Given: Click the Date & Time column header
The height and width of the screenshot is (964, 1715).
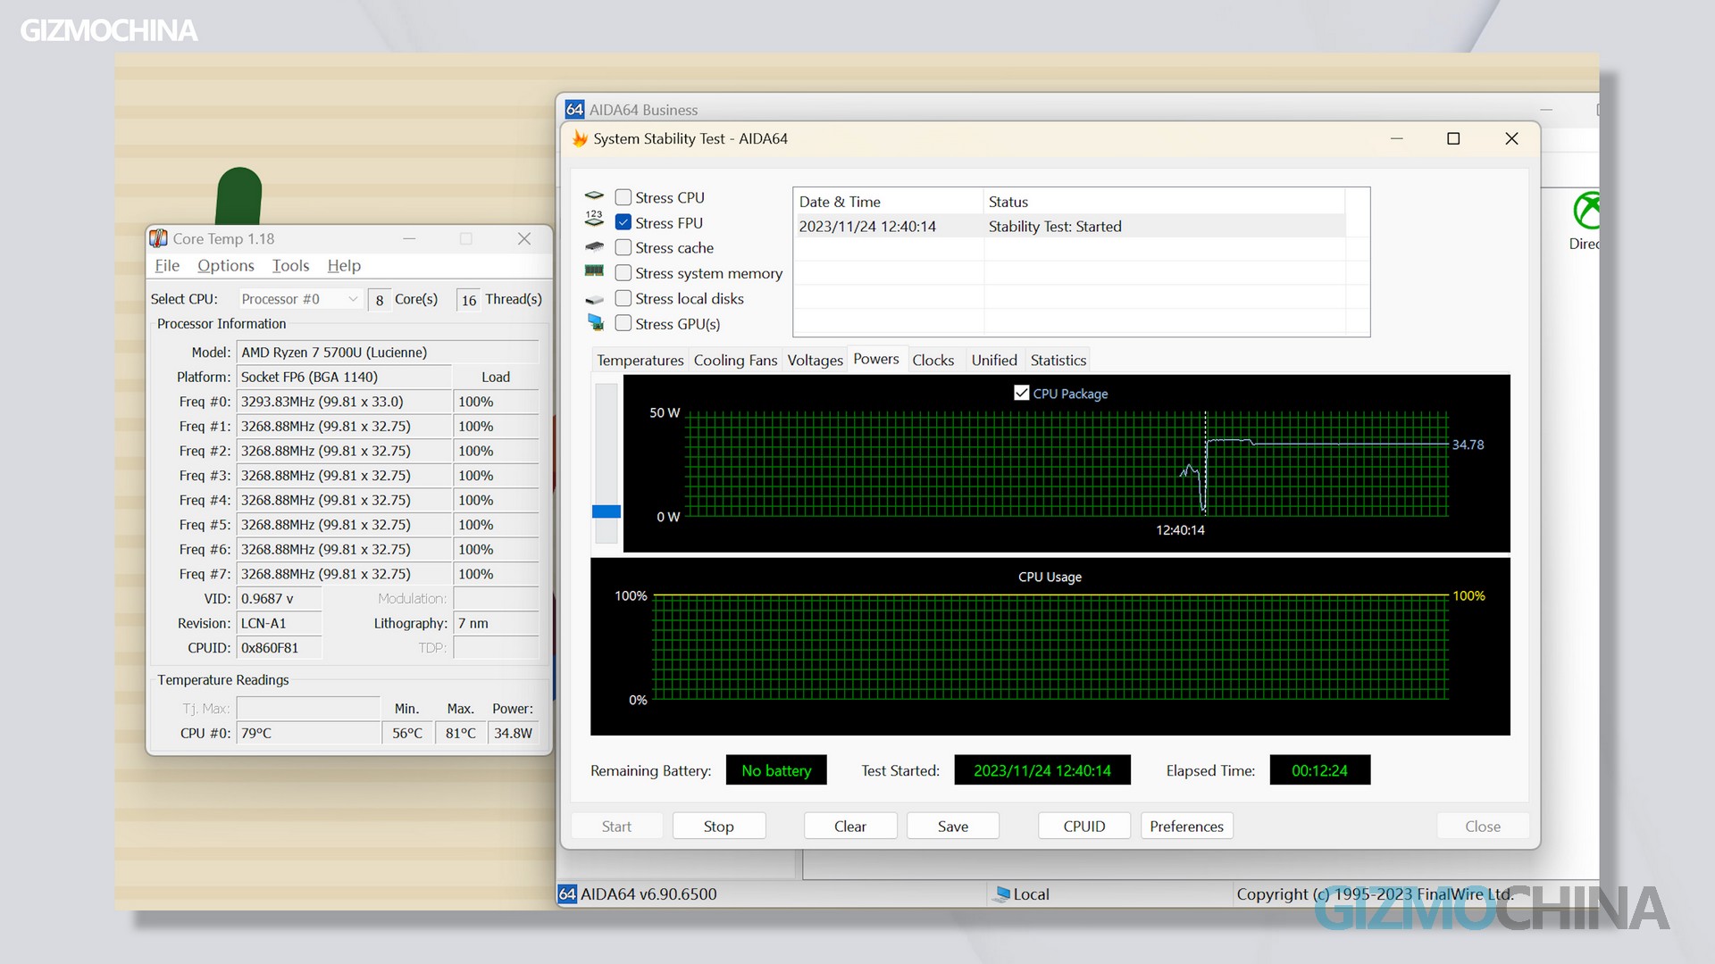Looking at the screenshot, I should (888, 202).
